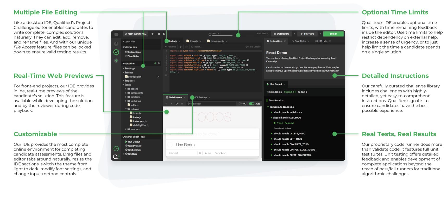Click the Web Preview toolbar button
The width and height of the screenshot is (447, 208).
(x=281, y=34)
